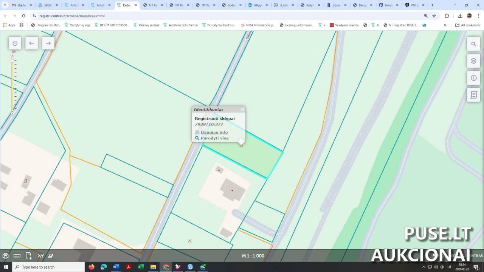Close the Identifikuota popup
The height and width of the screenshot is (272, 484).
tap(242, 110)
